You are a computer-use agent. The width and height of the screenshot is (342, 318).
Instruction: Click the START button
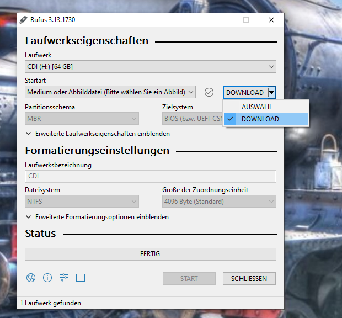[189, 278]
